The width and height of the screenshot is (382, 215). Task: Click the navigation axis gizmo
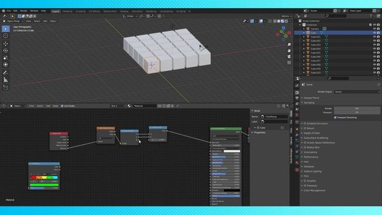pyautogui.click(x=284, y=34)
